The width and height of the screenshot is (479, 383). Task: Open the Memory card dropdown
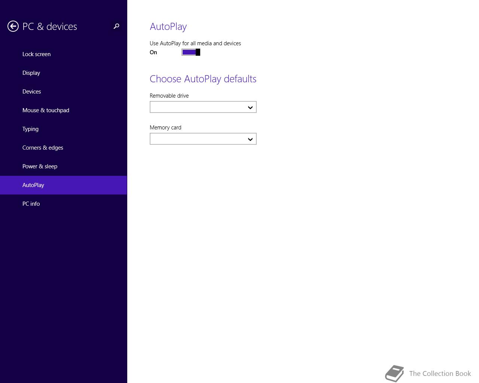tap(203, 139)
